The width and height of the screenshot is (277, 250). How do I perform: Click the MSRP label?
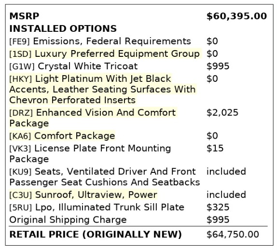(24, 16)
